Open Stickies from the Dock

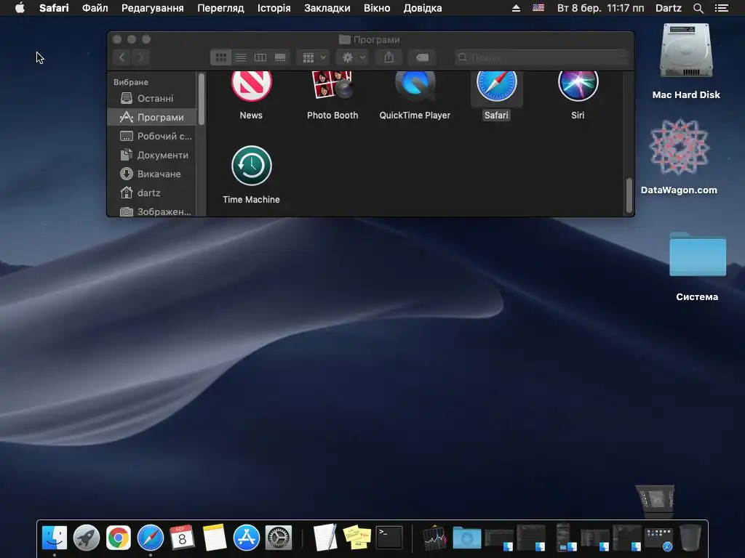click(357, 538)
